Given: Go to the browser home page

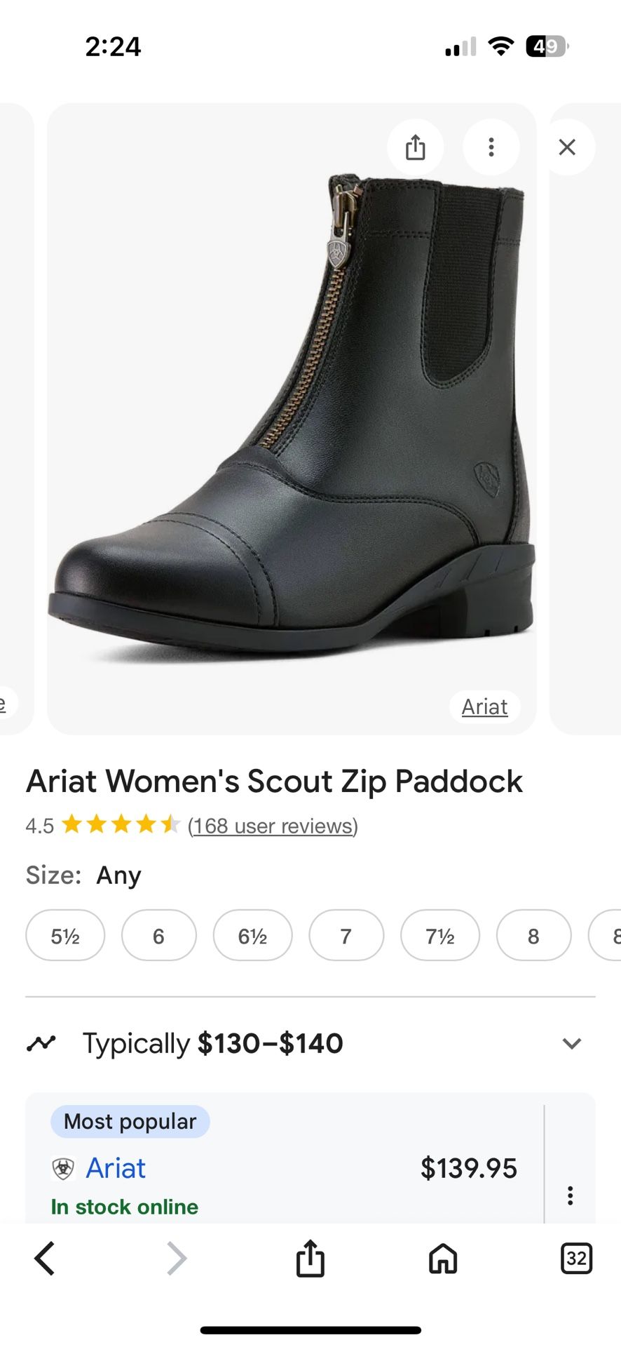Looking at the screenshot, I should [x=443, y=1258].
